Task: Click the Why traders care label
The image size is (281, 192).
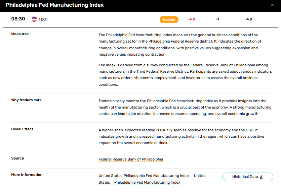Action: click(x=26, y=100)
